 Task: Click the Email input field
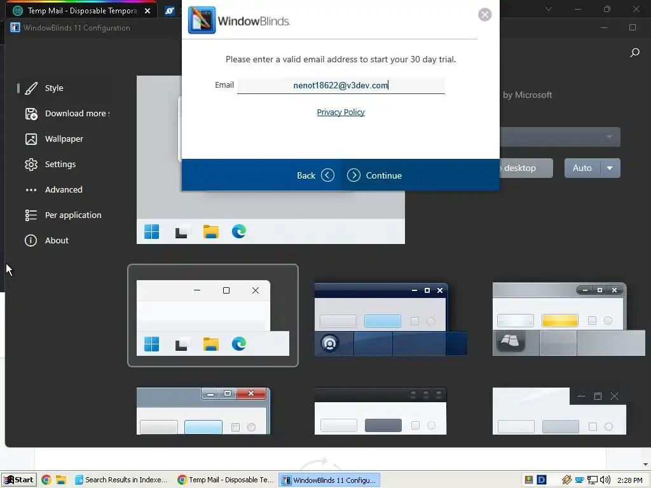pos(341,86)
